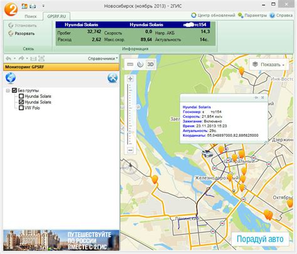Open the Справочники dropdown
This screenshot has width=297, height=254.
coord(103,58)
